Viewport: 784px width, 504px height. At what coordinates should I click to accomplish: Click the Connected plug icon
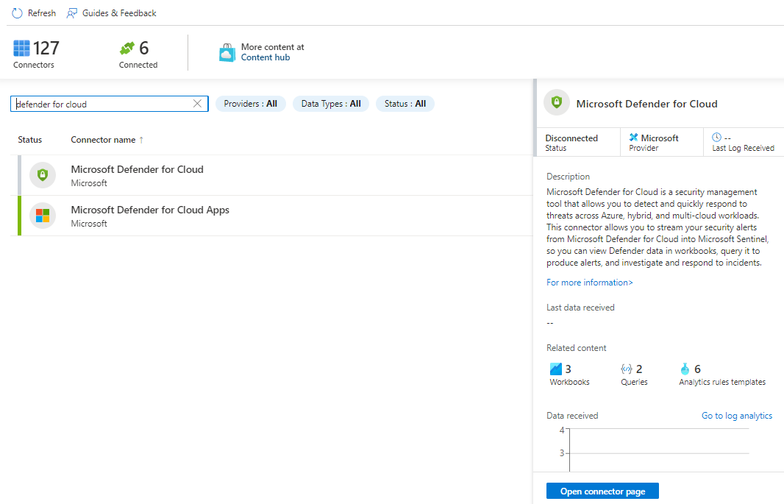[x=128, y=49]
